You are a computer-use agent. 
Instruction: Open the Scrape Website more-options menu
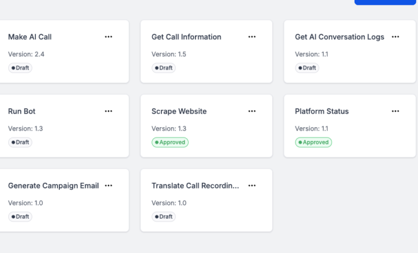[x=252, y=111]
